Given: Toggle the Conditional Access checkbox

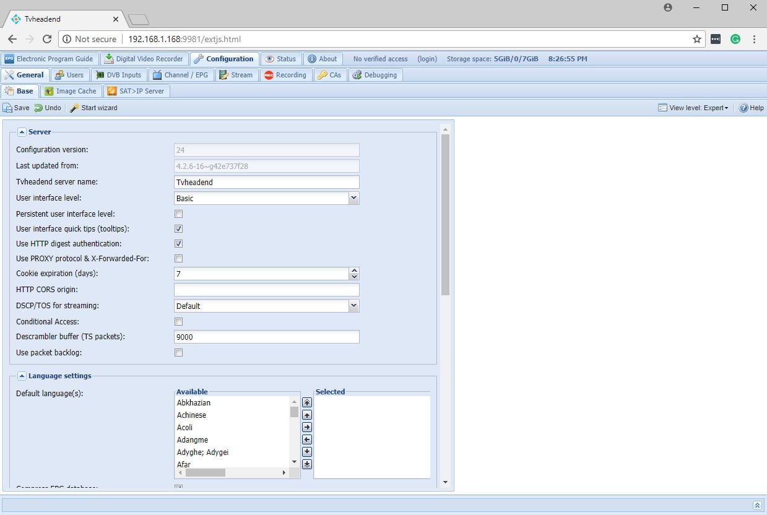Looking at the screenshot, I should click(178, 322).
